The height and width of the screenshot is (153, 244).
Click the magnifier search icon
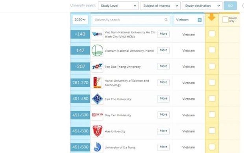pos(166,20)
